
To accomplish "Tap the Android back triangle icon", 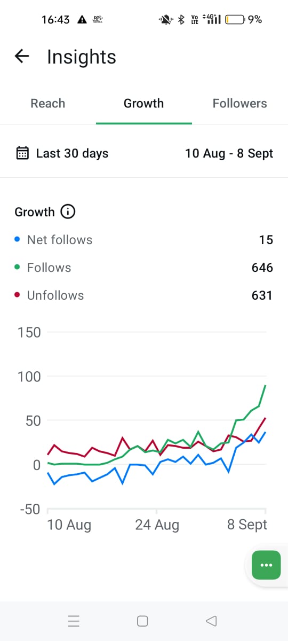I will [211, 621].
